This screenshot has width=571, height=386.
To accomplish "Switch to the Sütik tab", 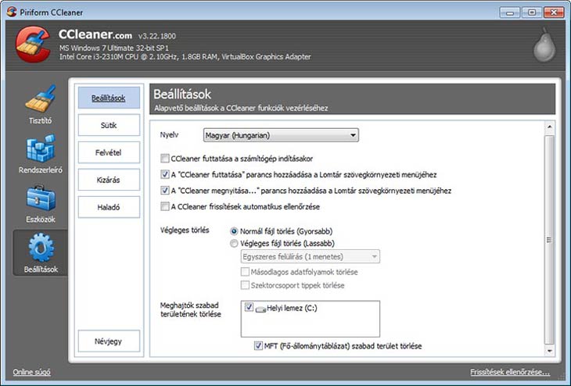I will coord(109,125).
